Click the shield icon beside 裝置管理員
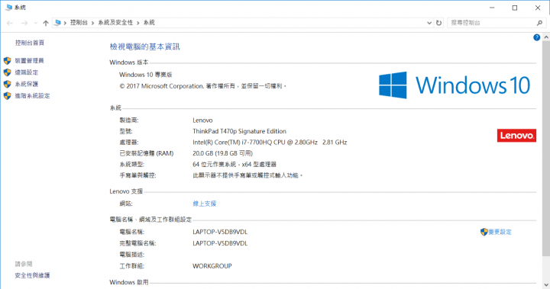 point(8,60)
